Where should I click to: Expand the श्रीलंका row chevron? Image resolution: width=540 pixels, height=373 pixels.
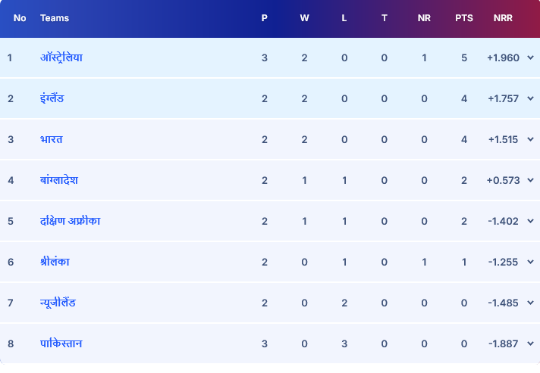click(529, 262)
